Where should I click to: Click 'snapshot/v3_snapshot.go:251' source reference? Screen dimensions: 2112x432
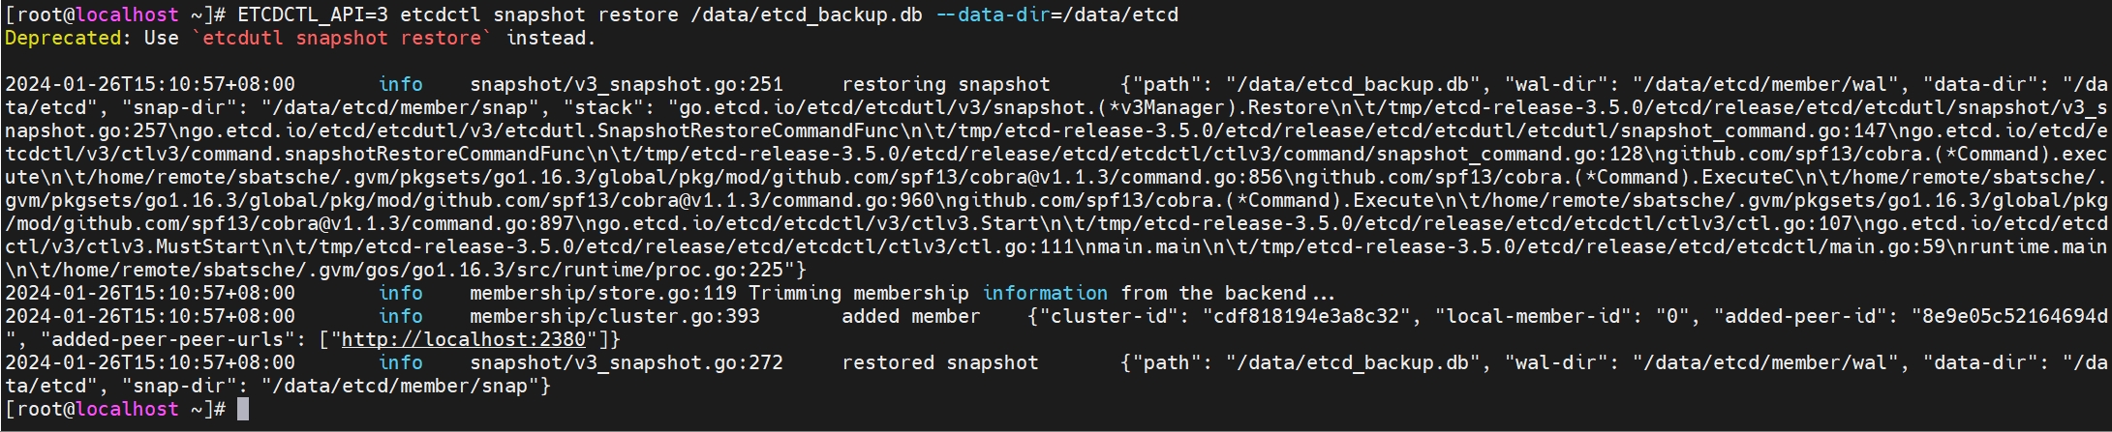pos(627,84)
